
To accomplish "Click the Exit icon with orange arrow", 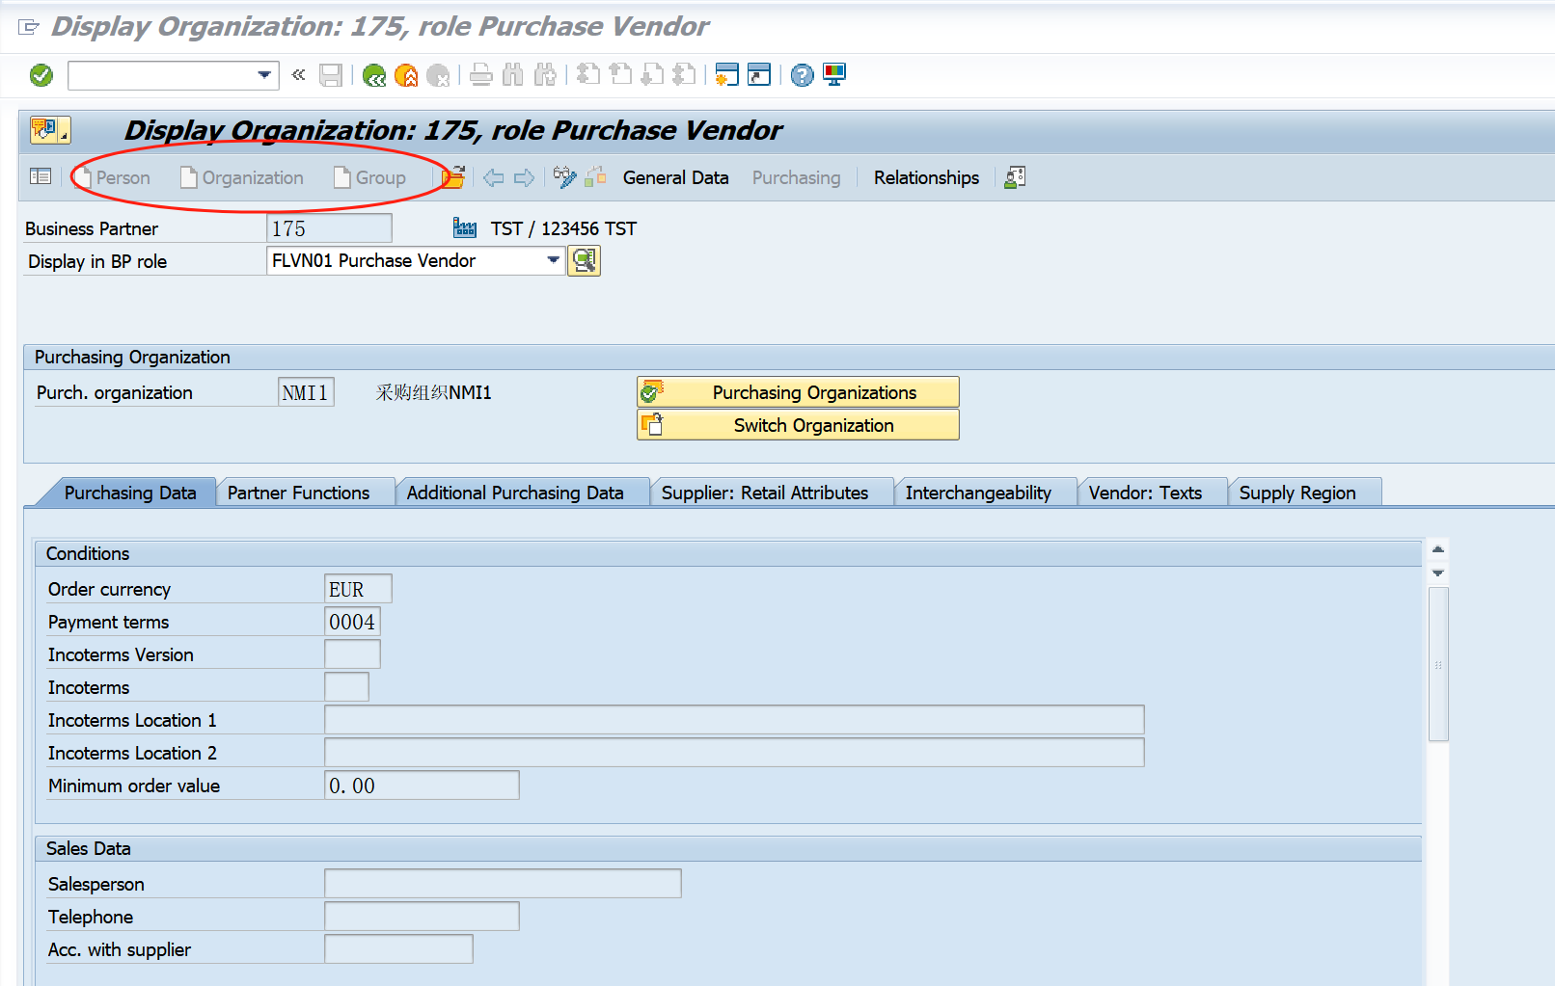I will pyautogui.click(x=406, y=74).
